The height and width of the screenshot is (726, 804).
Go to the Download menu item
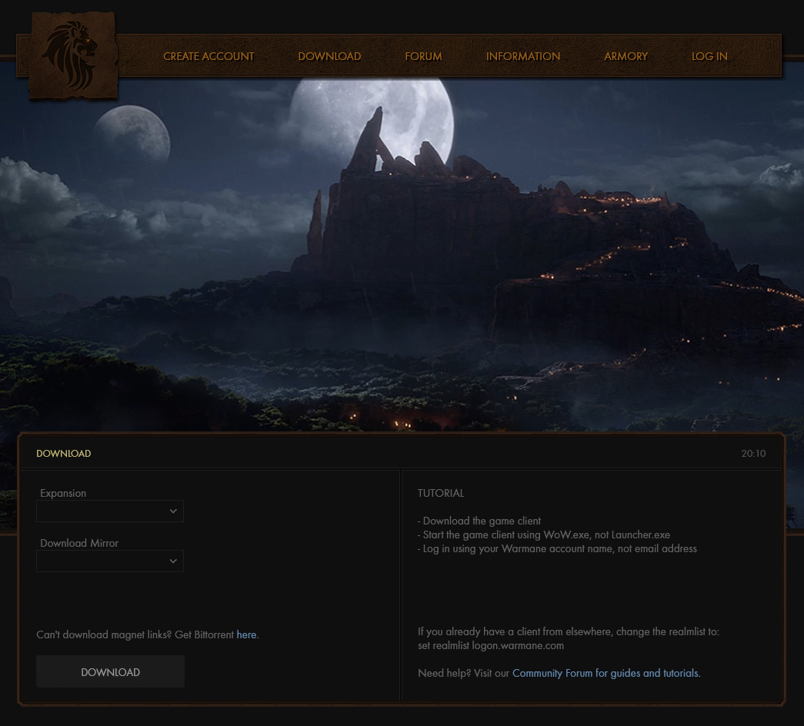[x=330, y=56]
